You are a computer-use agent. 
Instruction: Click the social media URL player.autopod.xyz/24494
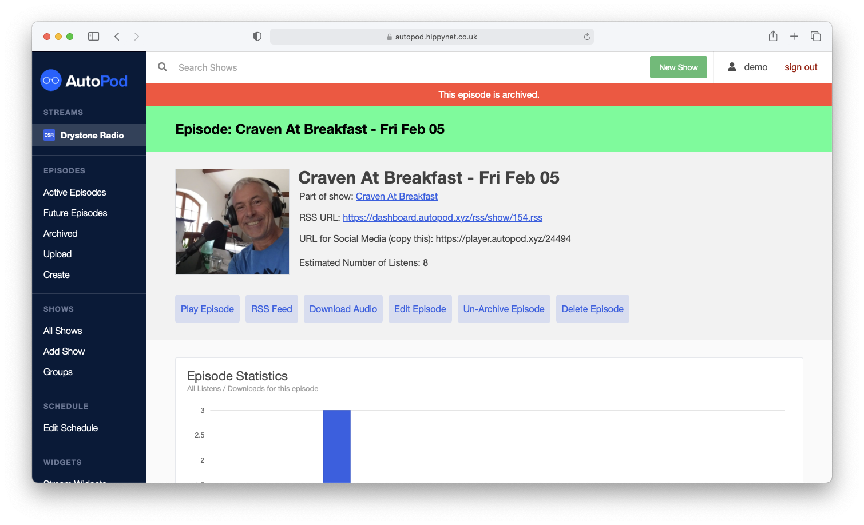point(504,238)
